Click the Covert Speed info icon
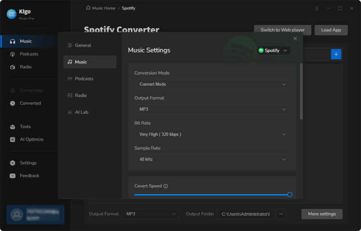Screen dimensions: 361x231 [166, 186]
